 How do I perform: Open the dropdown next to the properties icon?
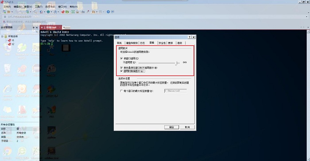point(31,12)
